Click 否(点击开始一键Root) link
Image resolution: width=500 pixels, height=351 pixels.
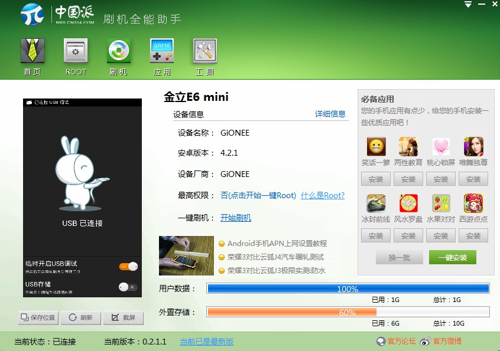tap(258, 195)
